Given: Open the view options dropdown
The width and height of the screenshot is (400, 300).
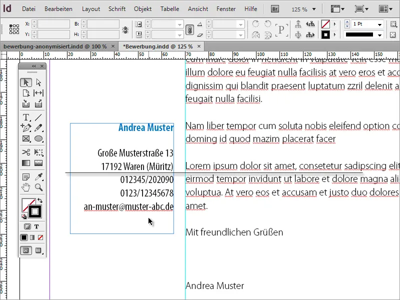Looking at the screenshot, I should tap(337, 9).
